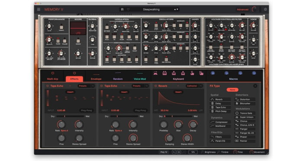Click the Advanced button
Image resolution: width=303 pixels, height=161 pixels.
[x=242, y=10]
